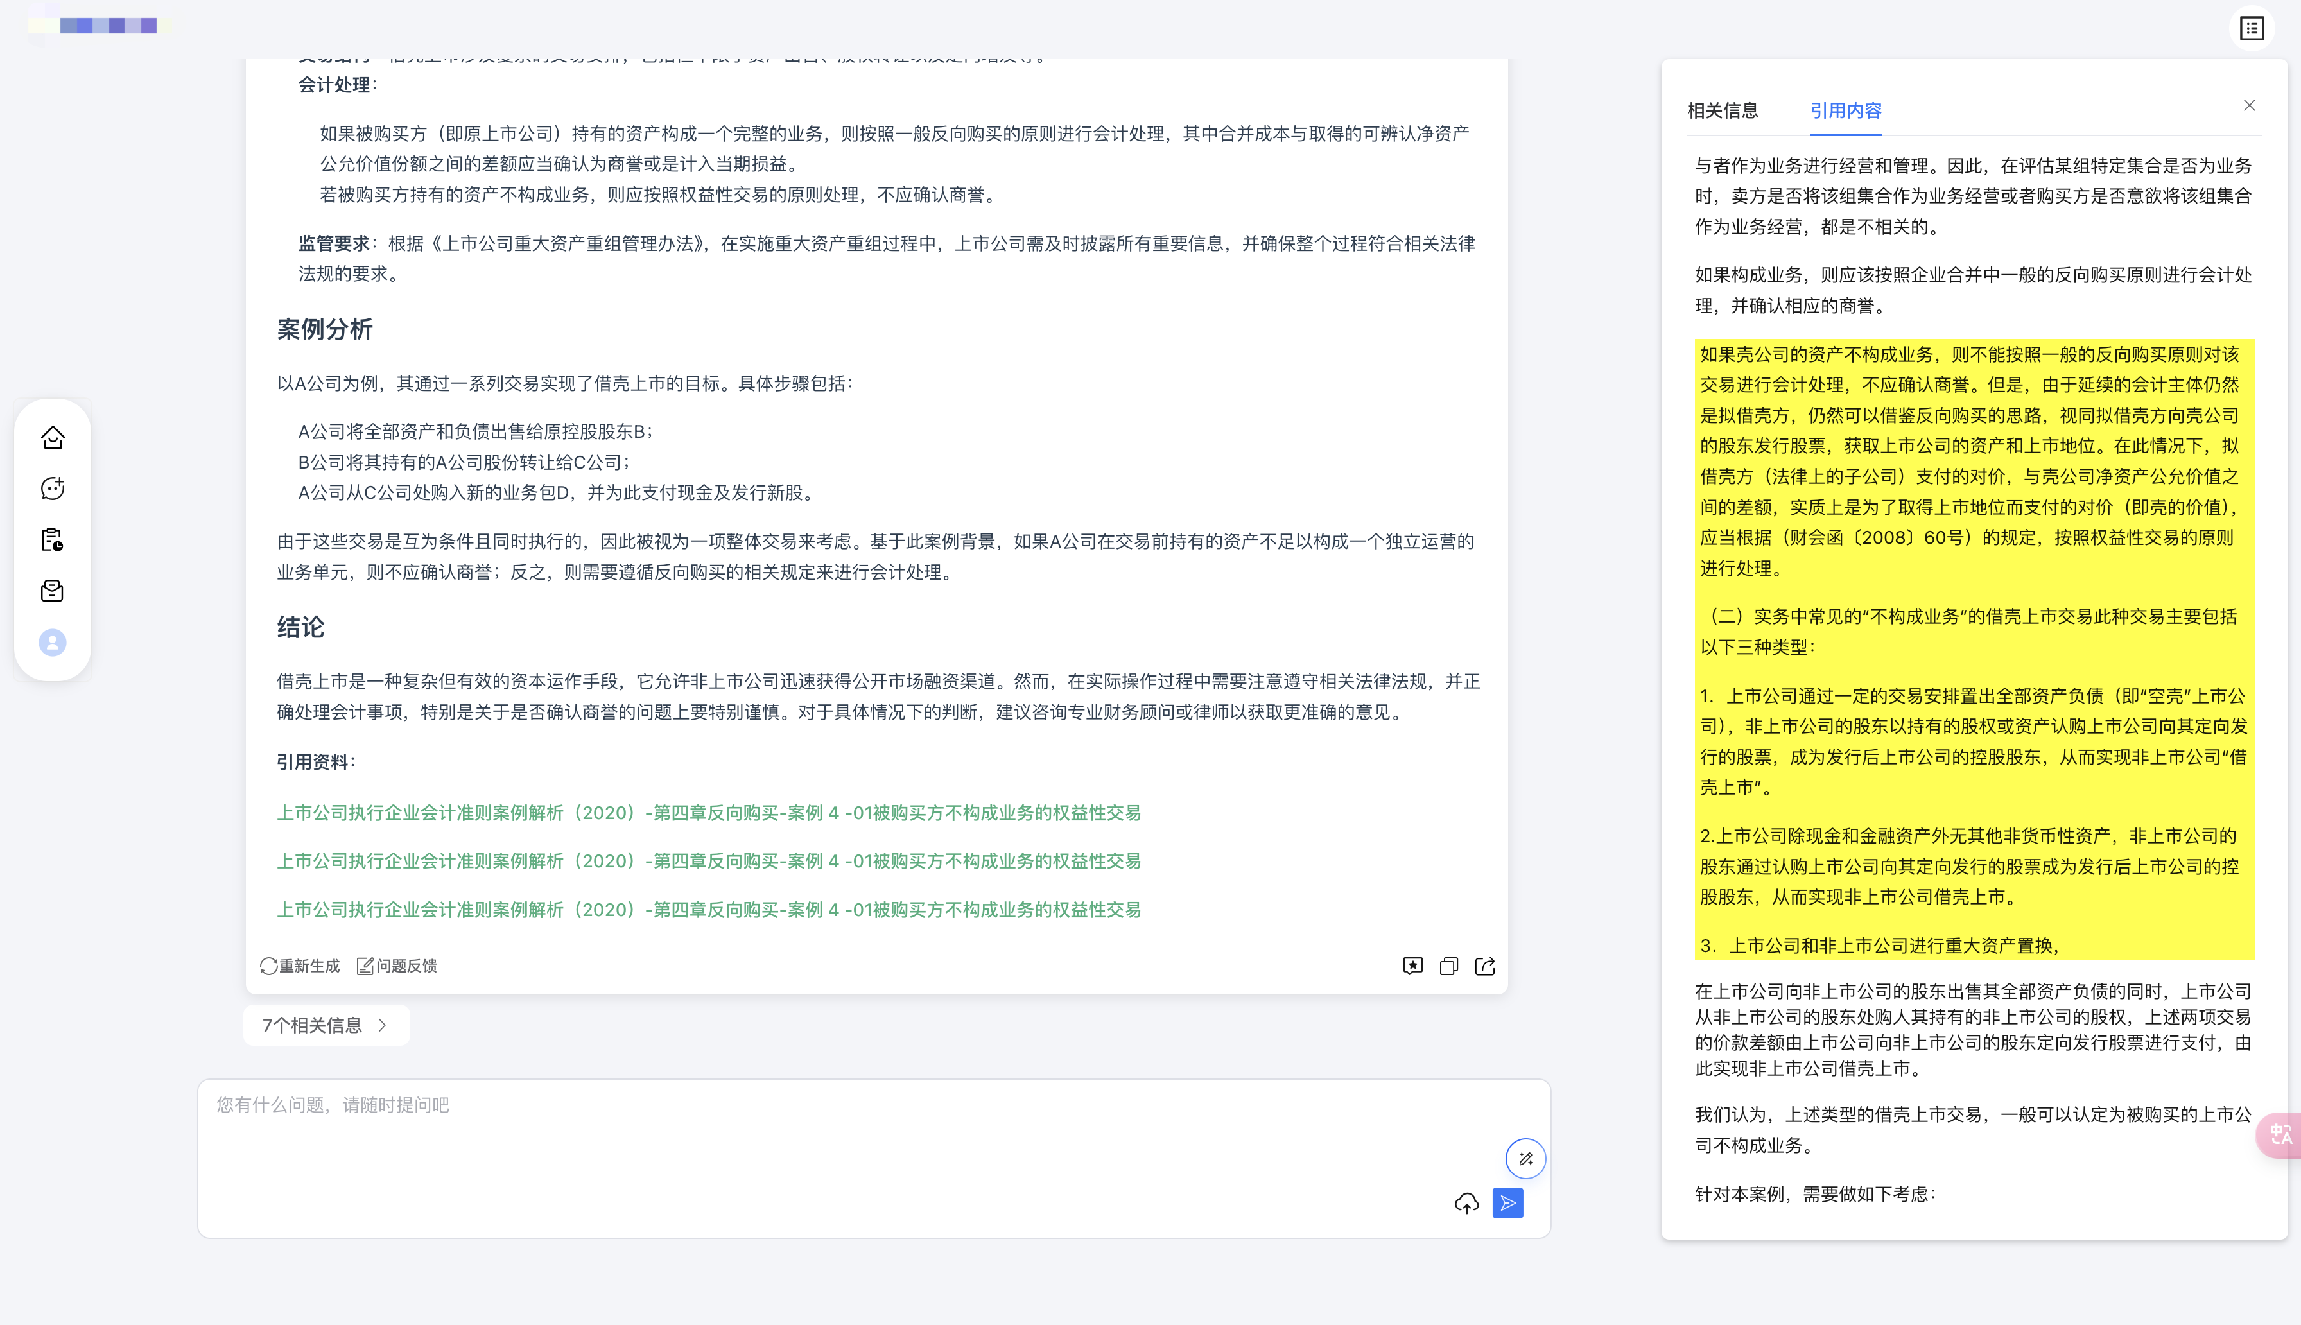Open first green citation link
Screen dimensions: 2301x1325
(x=708, y=813)
